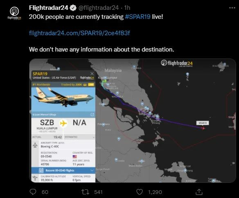
Task: Like the tweet with the heart icon
Action: point(139,192)
